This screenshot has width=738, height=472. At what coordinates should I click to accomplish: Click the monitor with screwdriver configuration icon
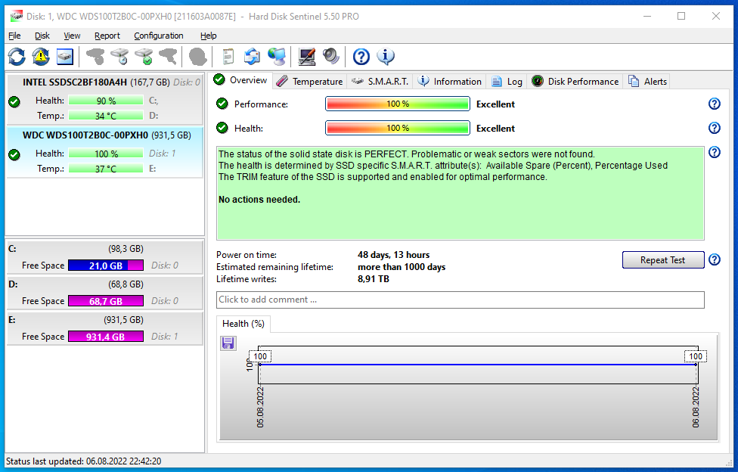pos(306,57)
